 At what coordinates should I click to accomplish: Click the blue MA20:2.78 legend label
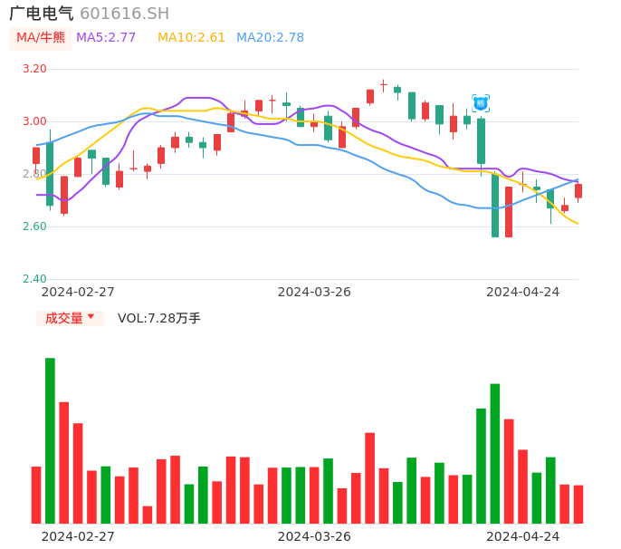tap(270, 38)
